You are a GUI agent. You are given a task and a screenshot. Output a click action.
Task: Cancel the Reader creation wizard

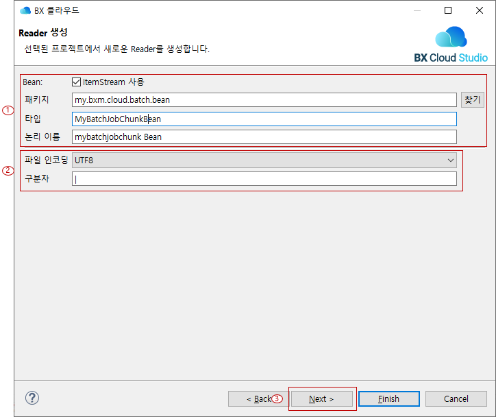(456, 398)
